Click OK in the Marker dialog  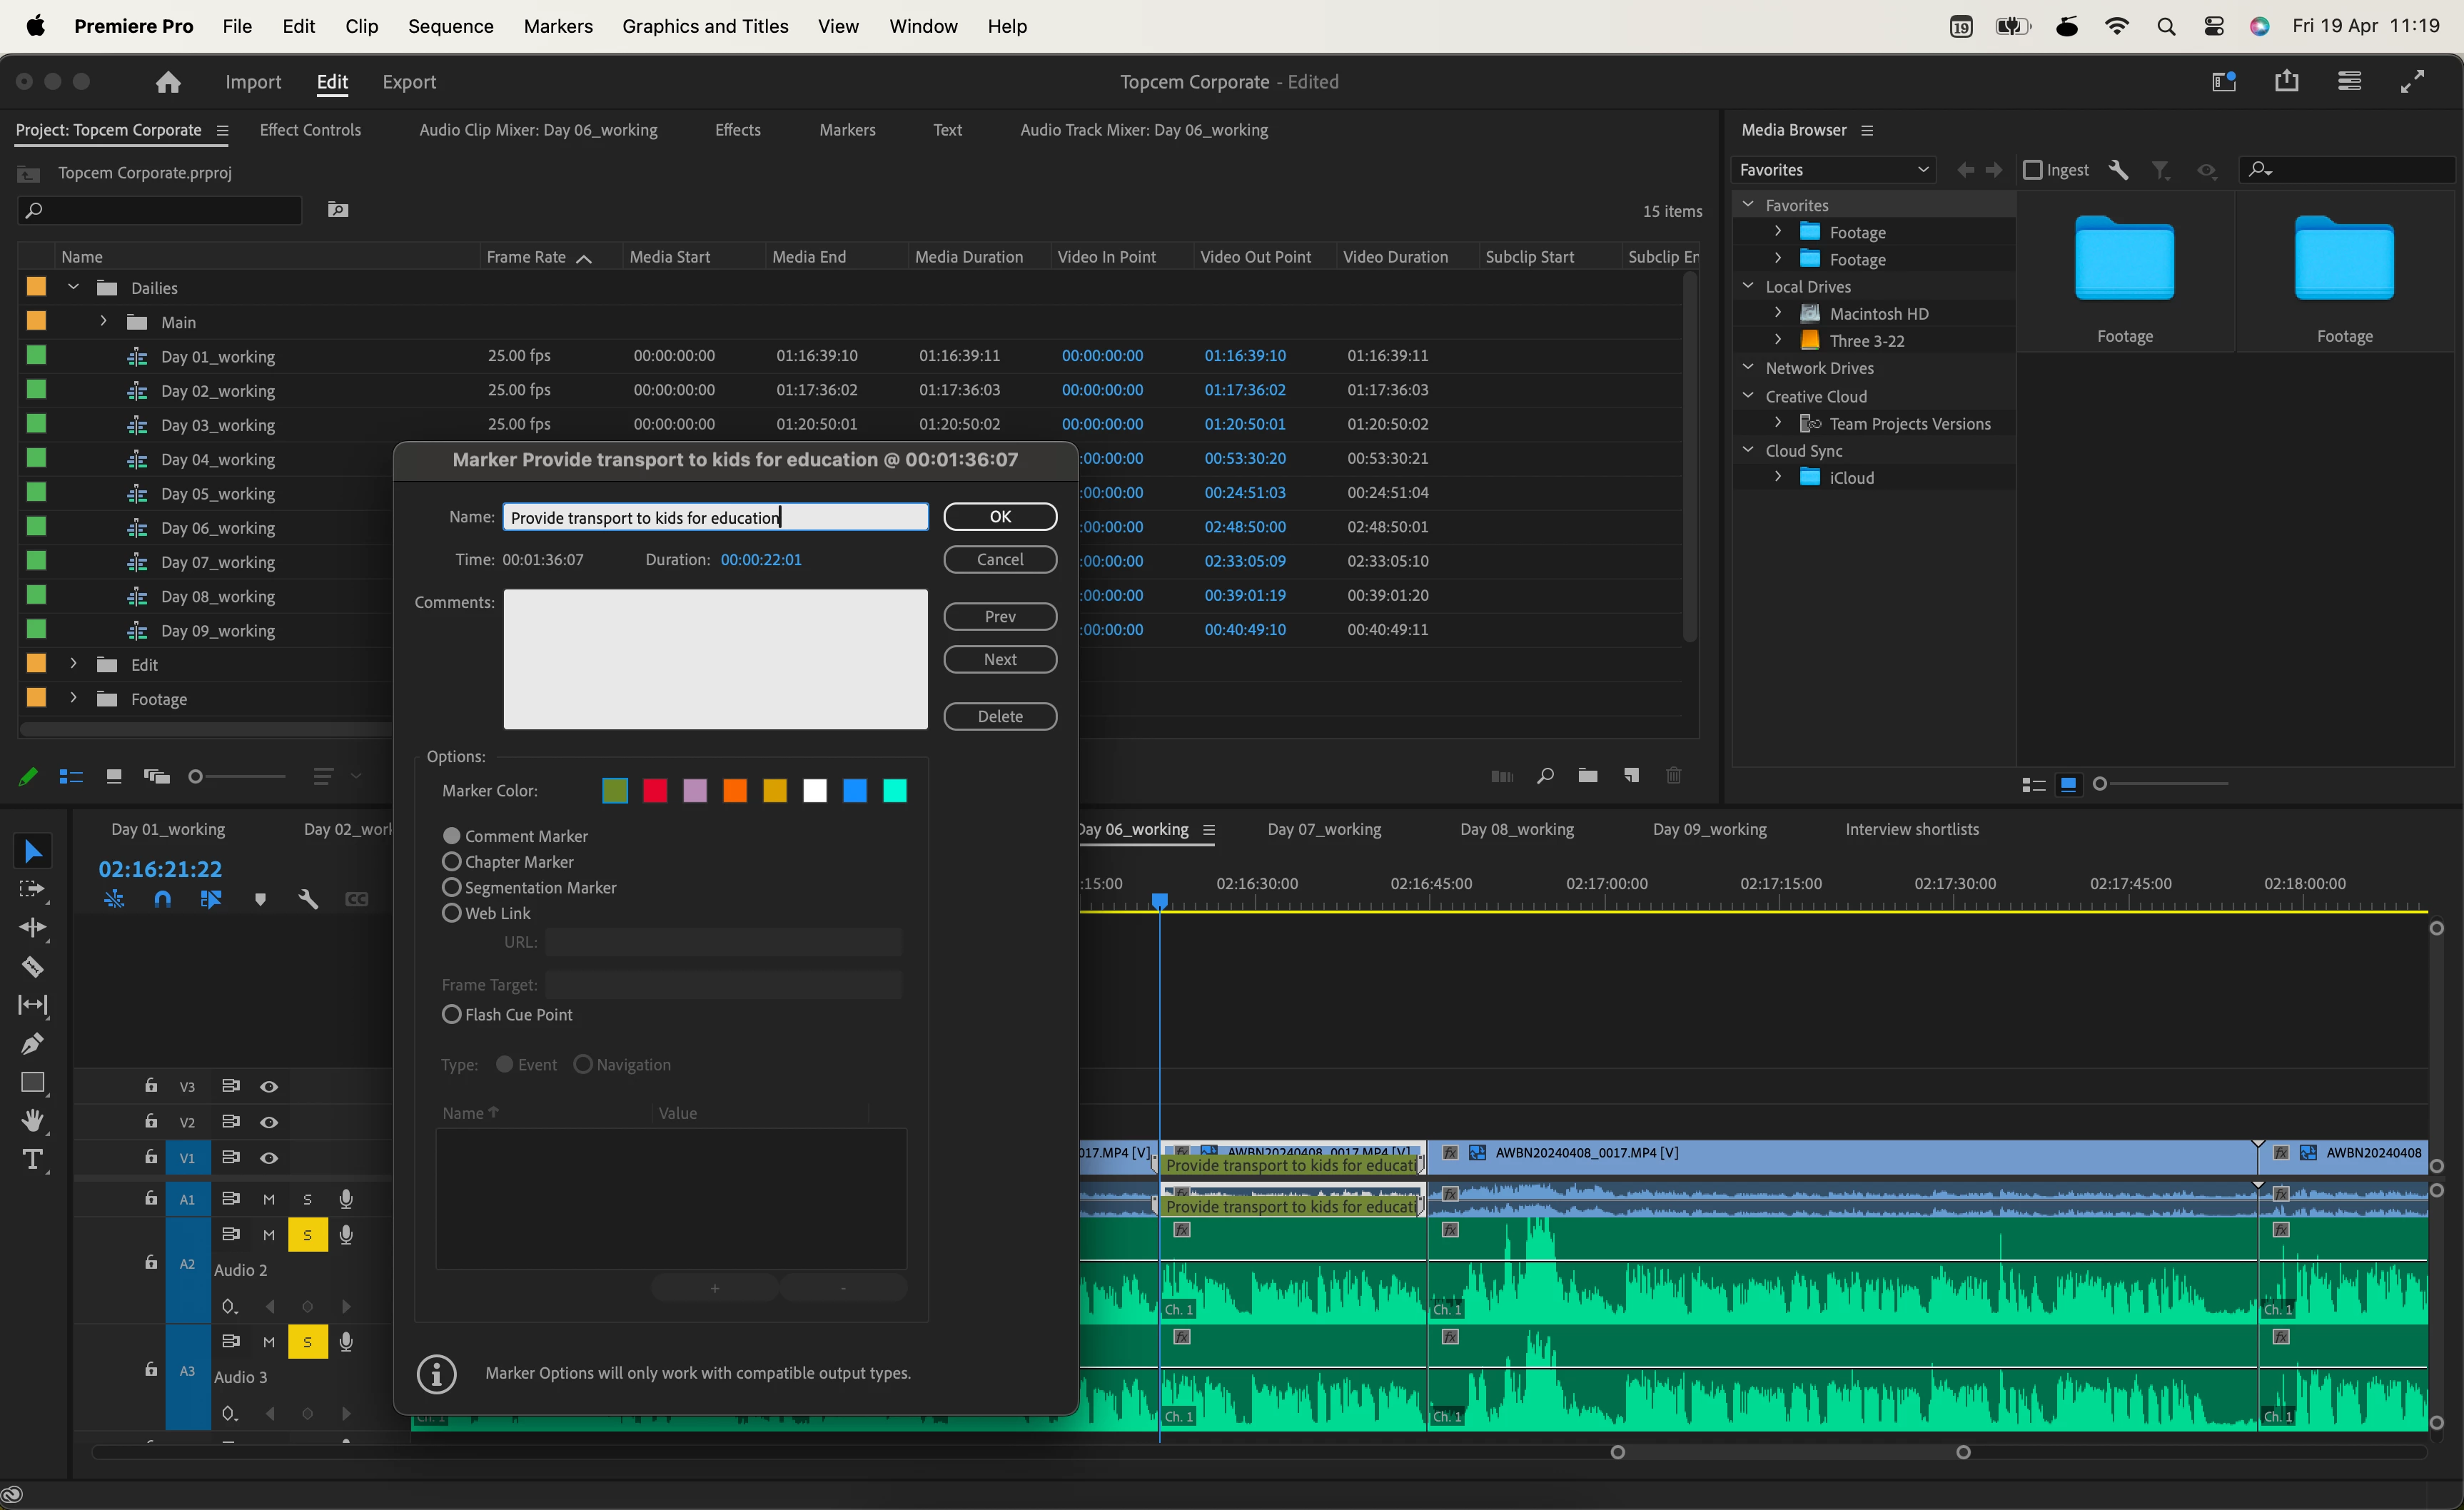point(1000,517)
